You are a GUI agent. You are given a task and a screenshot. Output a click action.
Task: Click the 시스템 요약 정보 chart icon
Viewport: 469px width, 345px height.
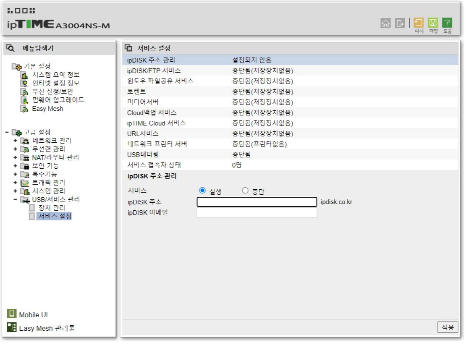pyautogui.click(x=24, y=75)
